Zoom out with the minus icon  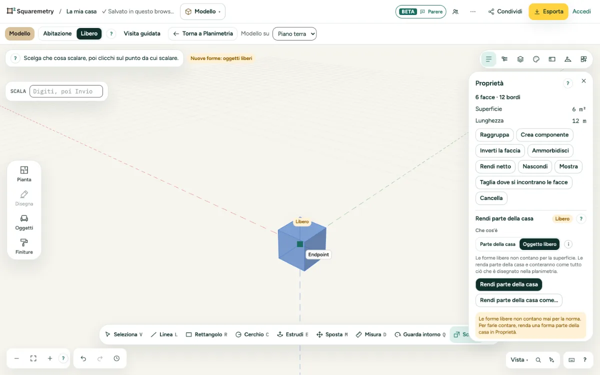[16, 358]
